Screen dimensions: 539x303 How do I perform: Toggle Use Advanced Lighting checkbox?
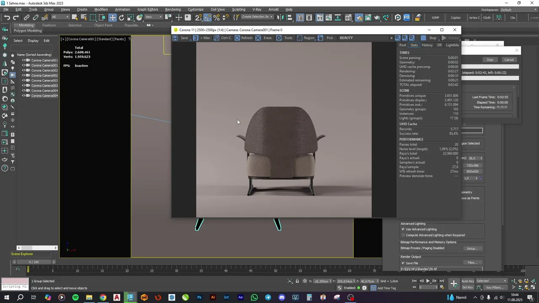pyautogui.click(x=403, y=229)
